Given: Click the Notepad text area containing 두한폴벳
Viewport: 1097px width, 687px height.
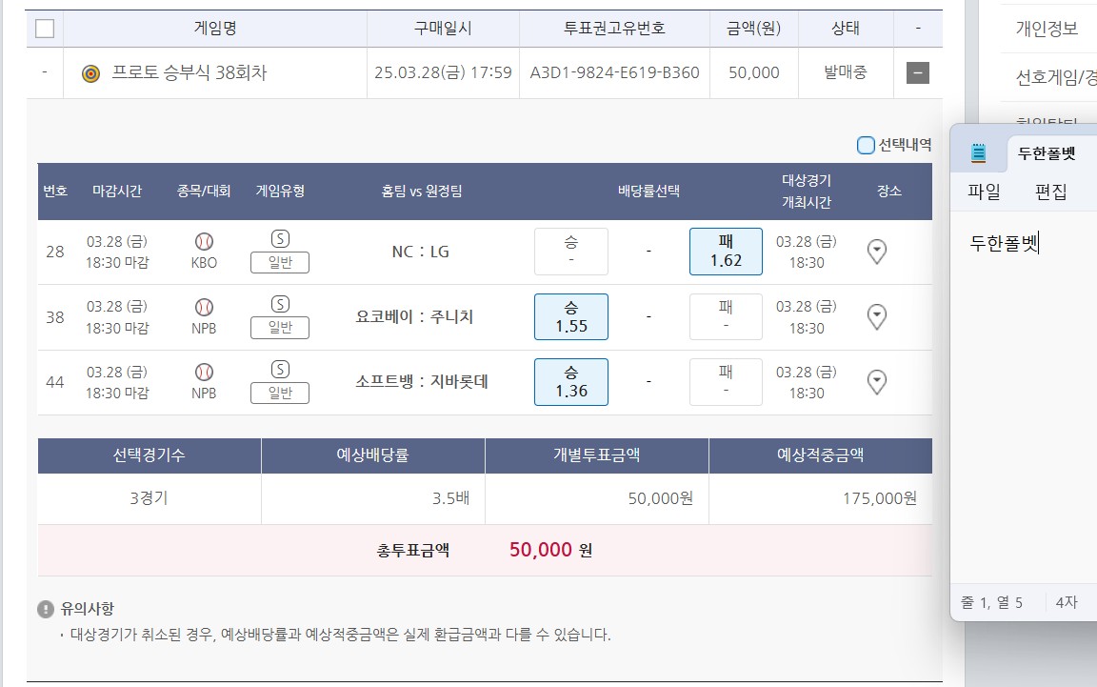Looking at the screenshot, I should pos(1024,381).
